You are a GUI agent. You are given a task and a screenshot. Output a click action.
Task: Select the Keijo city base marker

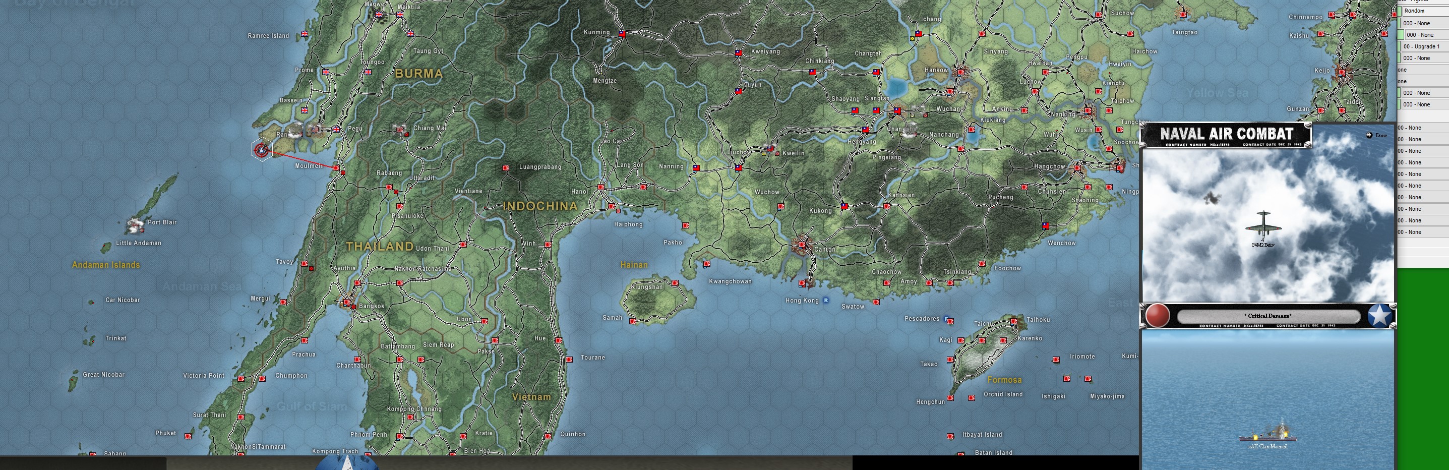tap(1342, 72)
